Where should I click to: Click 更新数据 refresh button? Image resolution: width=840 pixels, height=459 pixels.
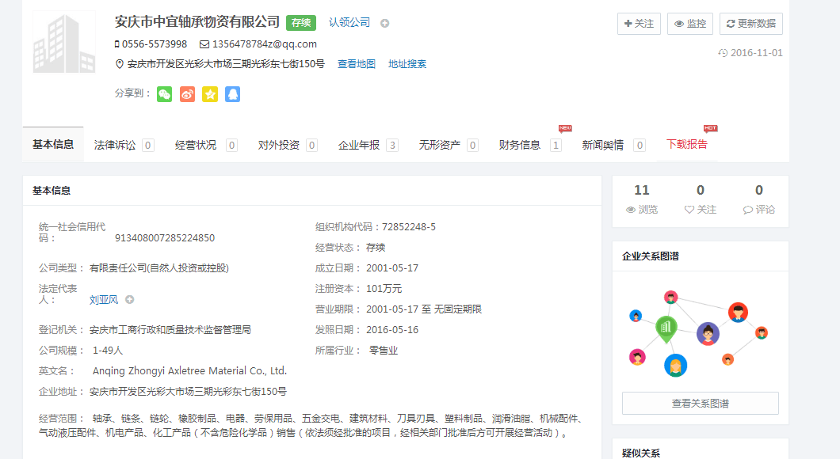(750, 24)
